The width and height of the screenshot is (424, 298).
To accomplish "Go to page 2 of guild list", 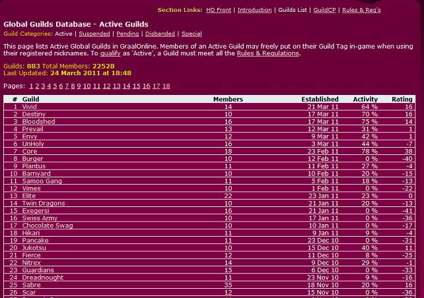I will 37,86.
